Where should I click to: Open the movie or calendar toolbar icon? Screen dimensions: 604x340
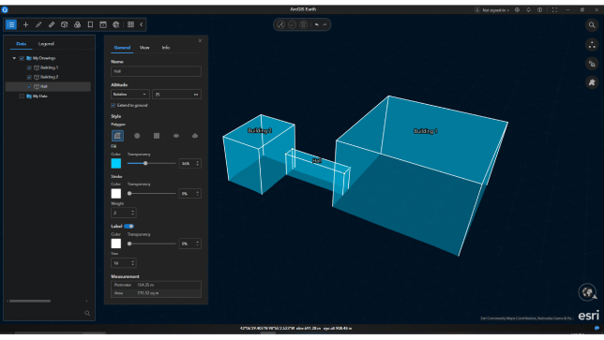coord(103,24)
